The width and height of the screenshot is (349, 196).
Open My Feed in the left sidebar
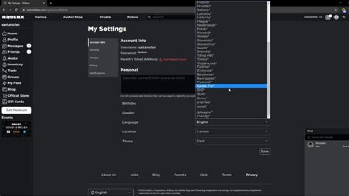[x=12, y=83]
